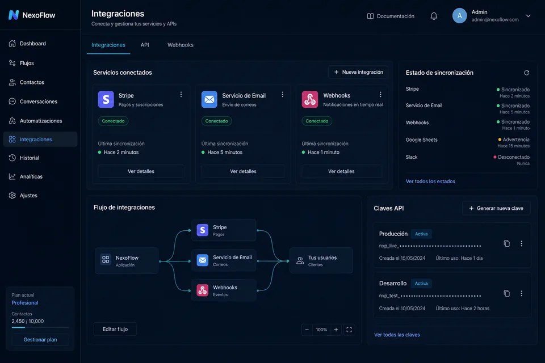Copy the Desarrollo API key

click(507, 294)
